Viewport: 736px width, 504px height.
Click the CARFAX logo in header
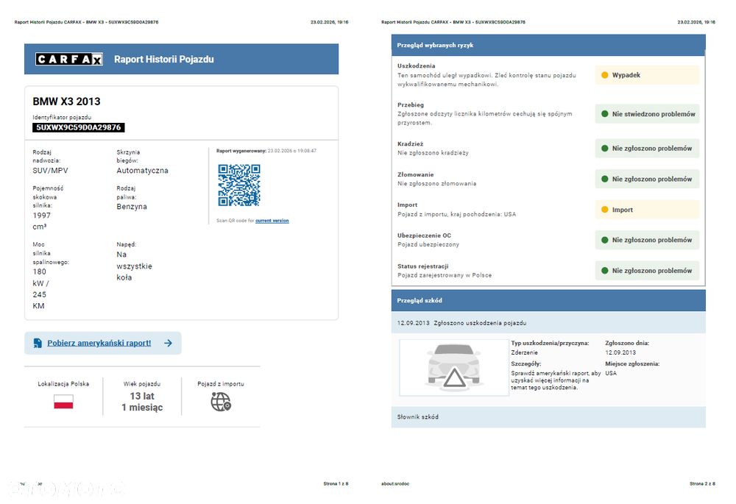tap(69, 59)
